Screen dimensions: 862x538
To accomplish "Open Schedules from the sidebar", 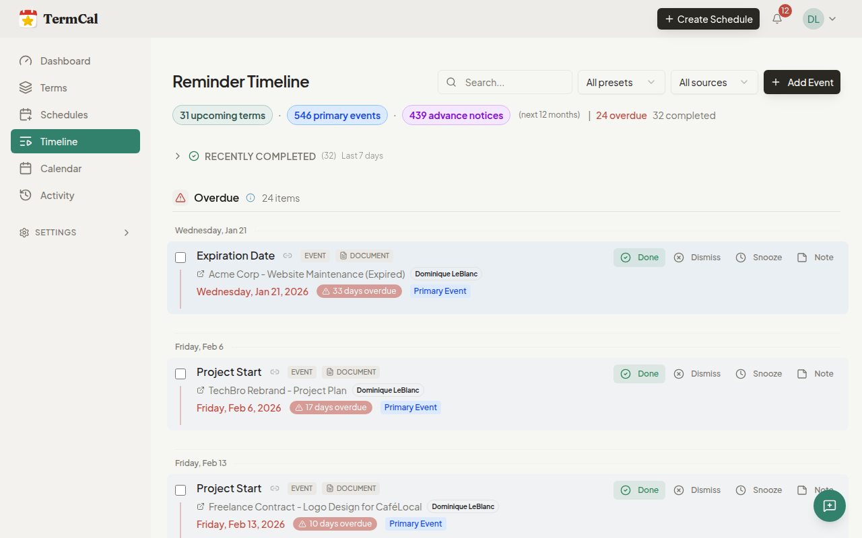I will pyautogui.click(x=63, y=115).
